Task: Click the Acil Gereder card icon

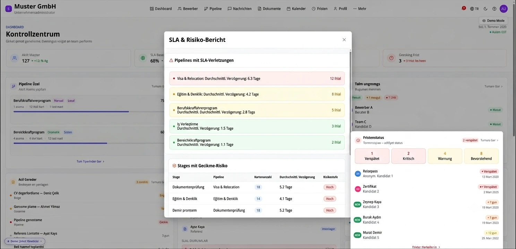Action: click(x=13, y=182)
